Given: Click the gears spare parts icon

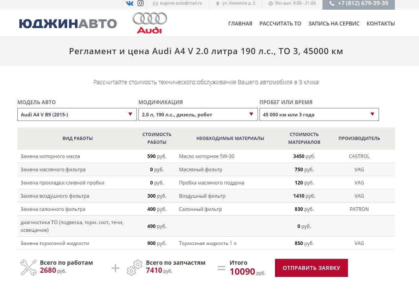Looking at the screenshot, I should (135, 268).
